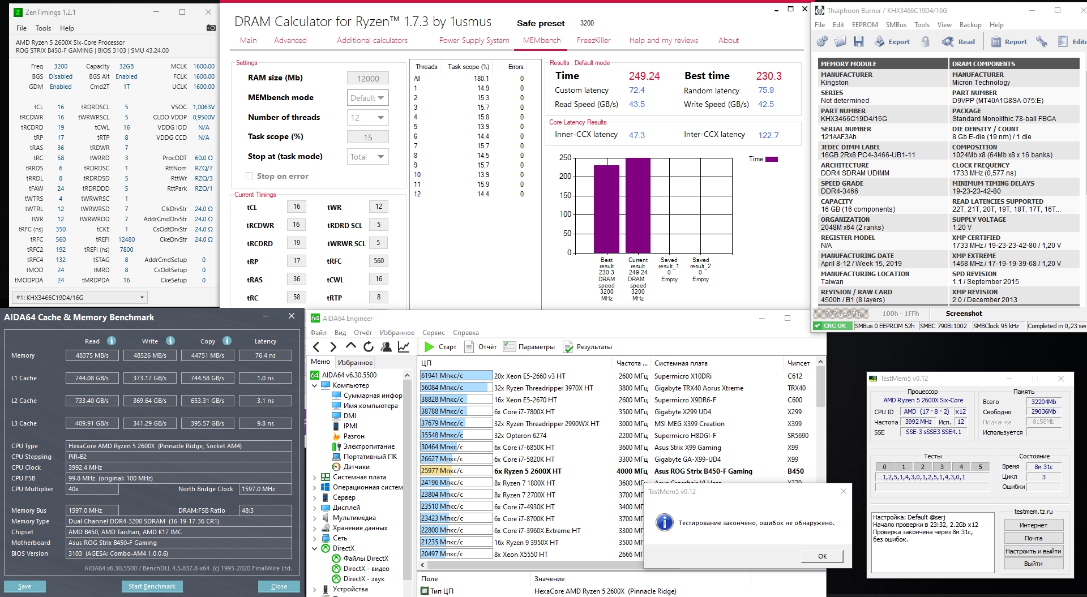Screen dimensions: 1087x597
Task: Click the person icon in AIDA64 toolbar
Action: click(386, 347)
